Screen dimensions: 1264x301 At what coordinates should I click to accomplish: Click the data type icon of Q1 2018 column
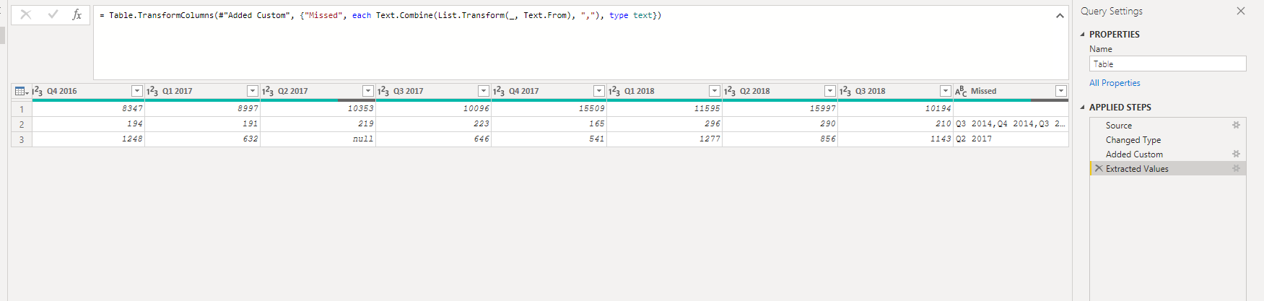(614, 91)
